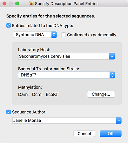Click into the Saccharomyces cerevisiae text field
This screenshot has width=128, height=143.
click(64, 56)
